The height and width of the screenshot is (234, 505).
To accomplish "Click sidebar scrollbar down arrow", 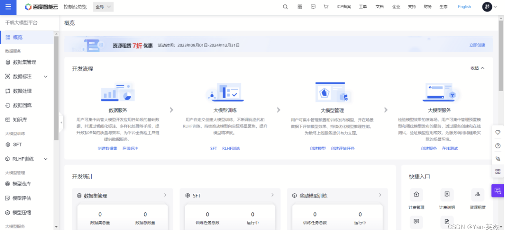I will (x=56, y=227).
